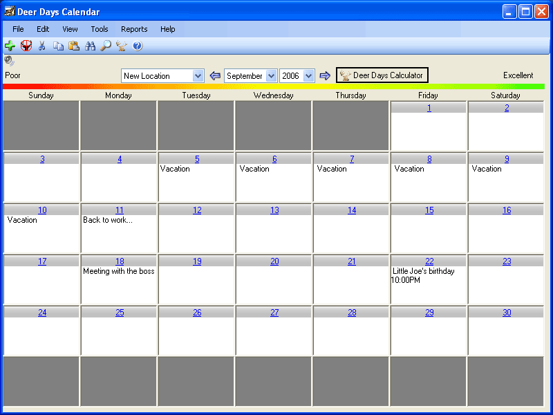Click the red crosshair target icon

(x=26, y=46)
